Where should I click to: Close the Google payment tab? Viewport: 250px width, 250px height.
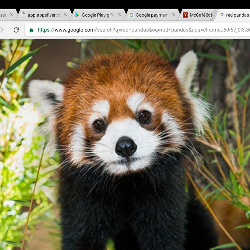[174, 15]
